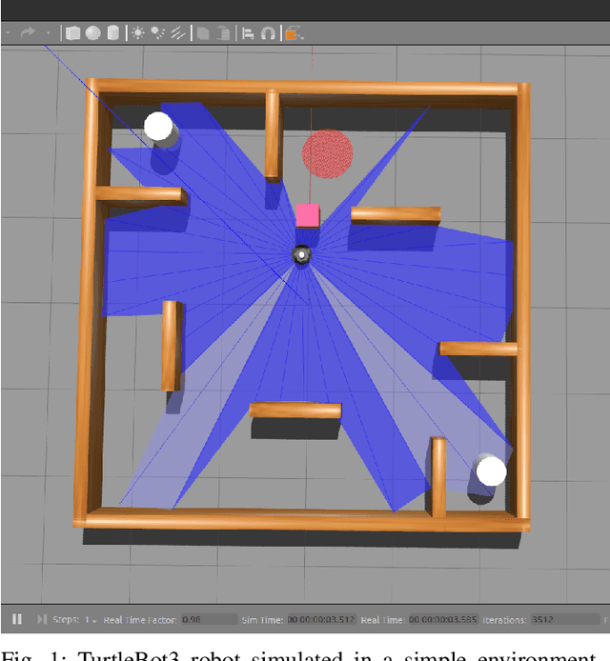Add a spot light source

(157, 33)
